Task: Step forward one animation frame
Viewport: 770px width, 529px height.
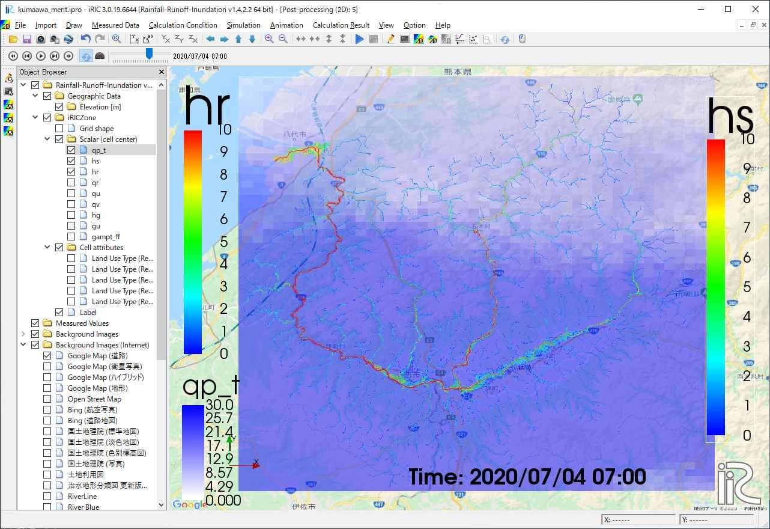Action: [x=54, y=56]
